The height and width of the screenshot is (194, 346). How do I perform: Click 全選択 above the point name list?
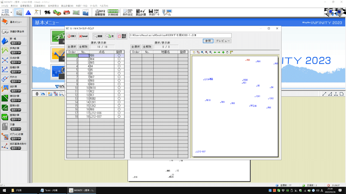72,47
